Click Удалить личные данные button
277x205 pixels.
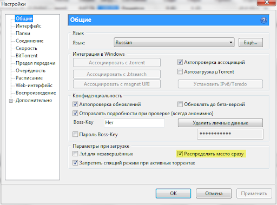[x=220, y=123]
